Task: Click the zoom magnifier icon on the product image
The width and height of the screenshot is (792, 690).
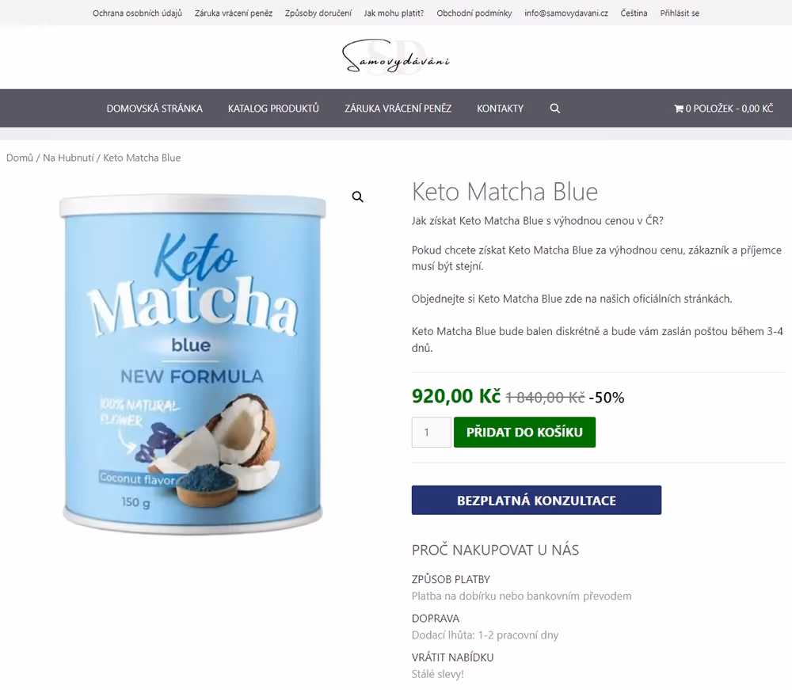Action: (358, 196)
